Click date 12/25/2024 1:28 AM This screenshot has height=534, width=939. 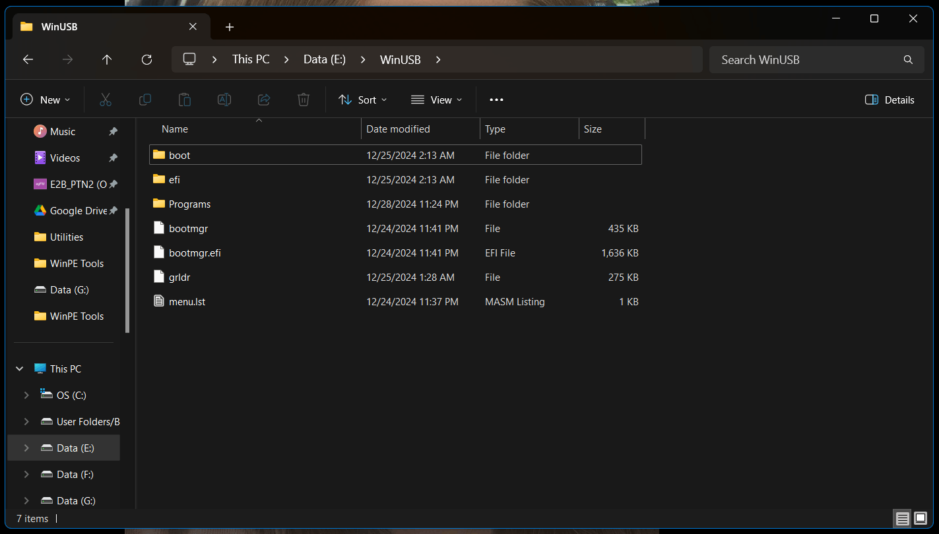click(410, 277)
